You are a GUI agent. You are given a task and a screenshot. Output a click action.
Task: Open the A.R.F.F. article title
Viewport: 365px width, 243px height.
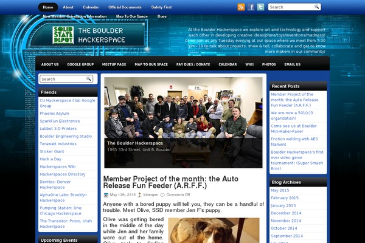click(170, 182)
